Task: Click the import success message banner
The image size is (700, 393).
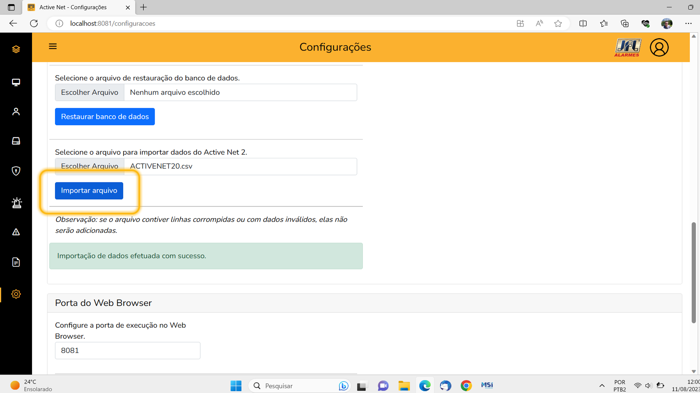Action: pos(206,256)
